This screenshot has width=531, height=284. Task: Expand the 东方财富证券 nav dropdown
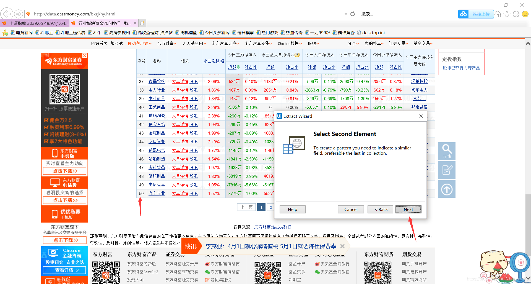225,43
